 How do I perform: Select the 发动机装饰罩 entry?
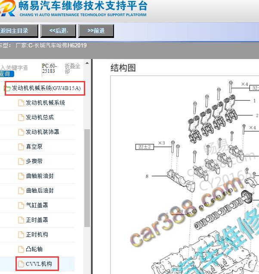pos(43,132)
